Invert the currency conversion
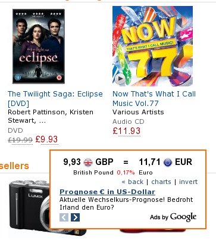Image resolution: width=216 pixels, height=240 pixels. click(x=188, y=182)
